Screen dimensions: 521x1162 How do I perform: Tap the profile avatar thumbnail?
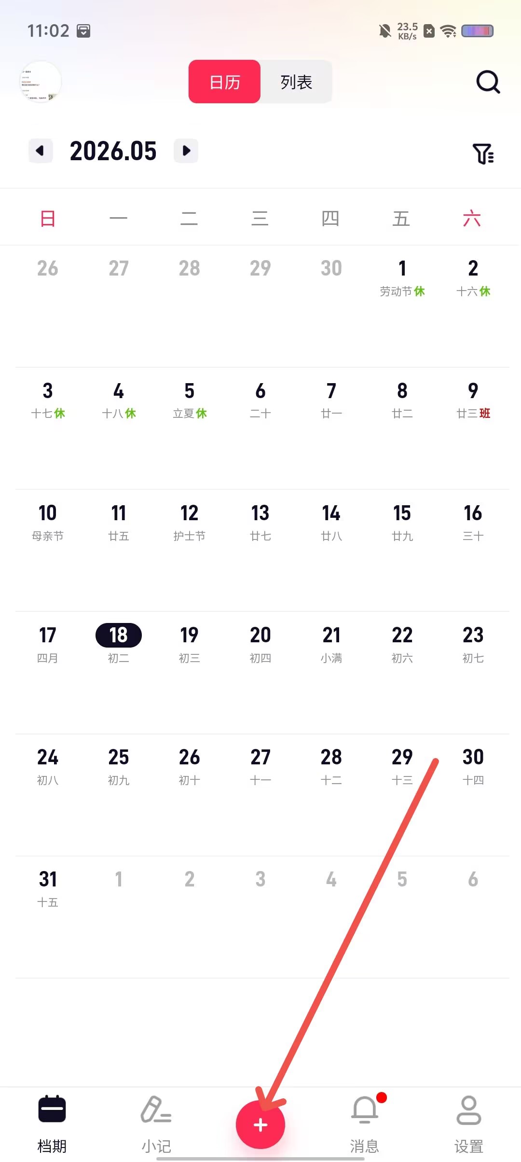[40, 82]
